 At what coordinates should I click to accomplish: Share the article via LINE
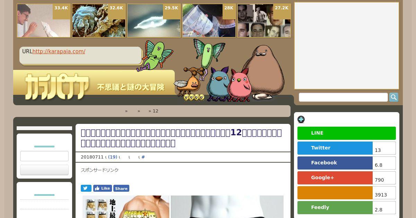click(x=347, y=133)
